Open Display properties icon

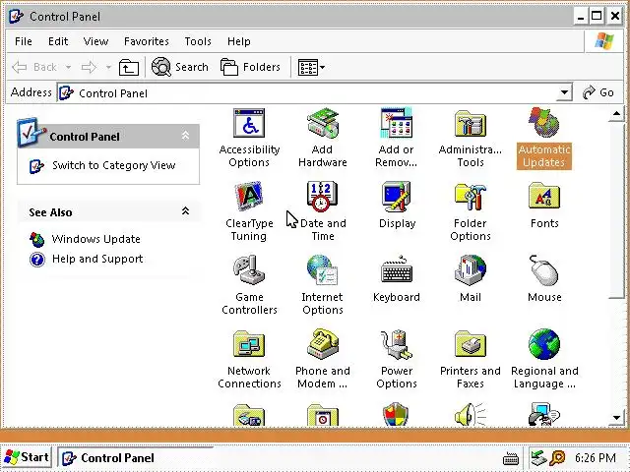[397, 206]
